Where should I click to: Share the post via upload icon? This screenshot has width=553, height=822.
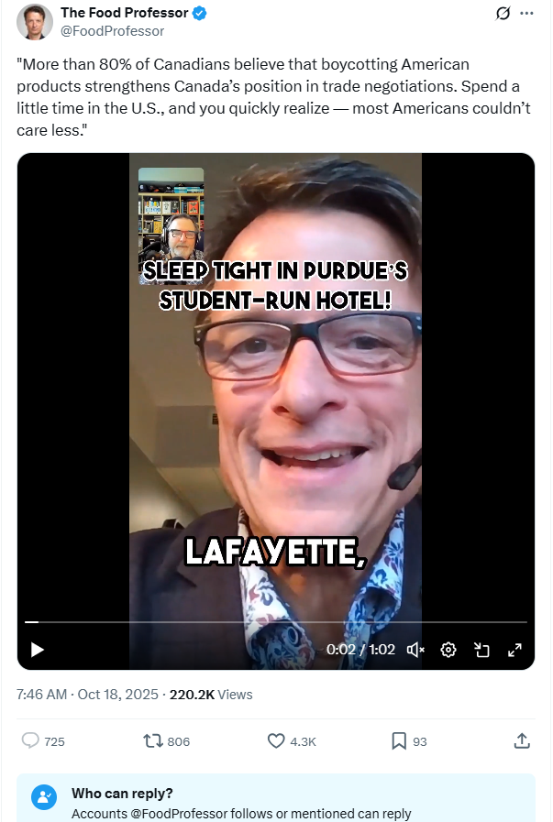[522, 740]
